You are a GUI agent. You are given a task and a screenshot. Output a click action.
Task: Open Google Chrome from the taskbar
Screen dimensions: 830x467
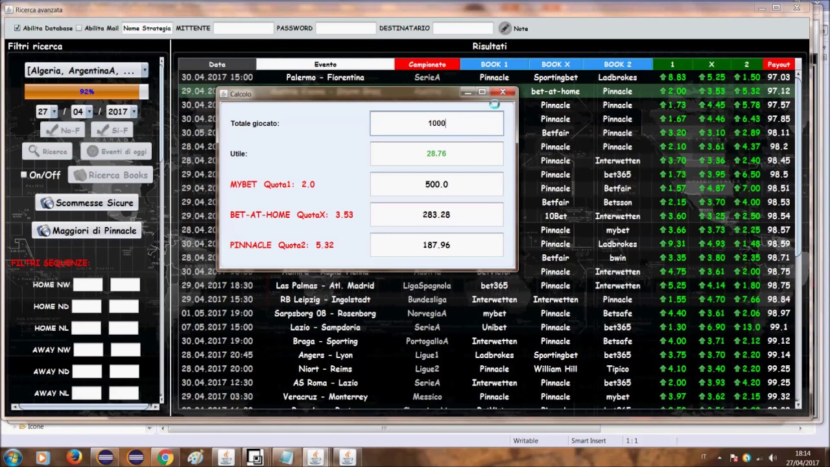pos(165,458)
